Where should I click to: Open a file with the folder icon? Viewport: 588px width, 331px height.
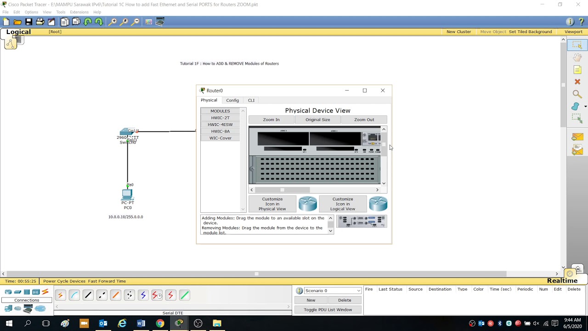(x=17, y=22)
